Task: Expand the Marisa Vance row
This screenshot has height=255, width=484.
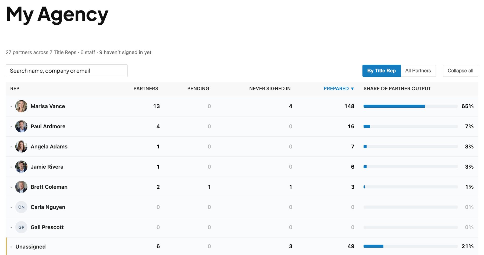Action: click(11, 107)
